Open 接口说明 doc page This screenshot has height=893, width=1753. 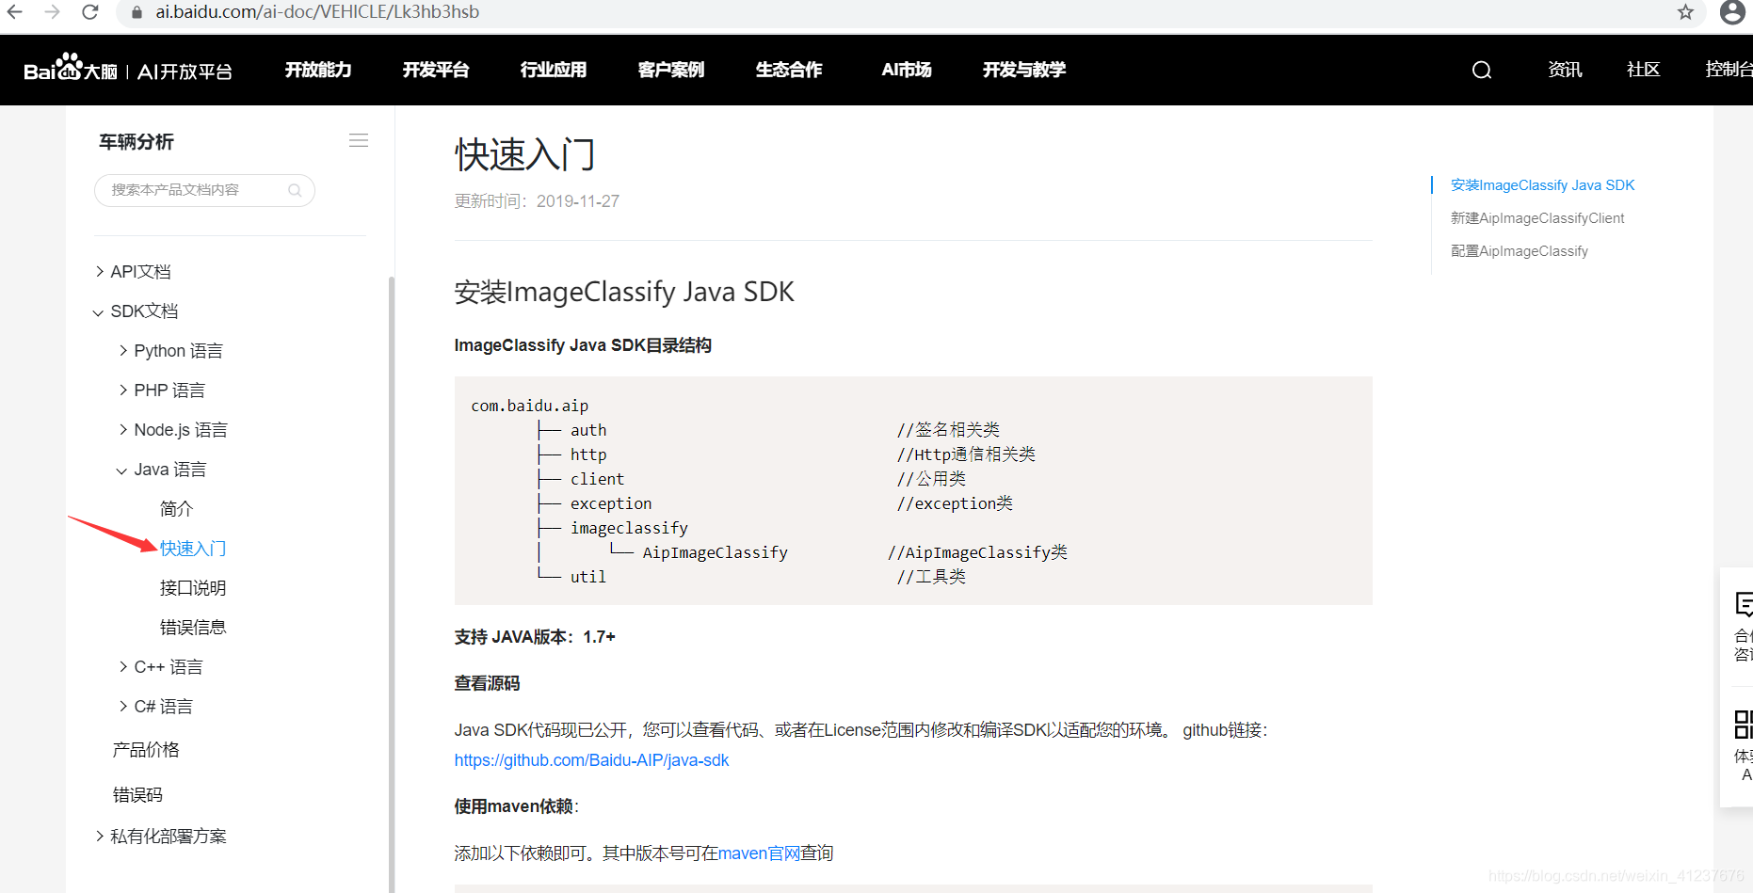pos(193,588)
